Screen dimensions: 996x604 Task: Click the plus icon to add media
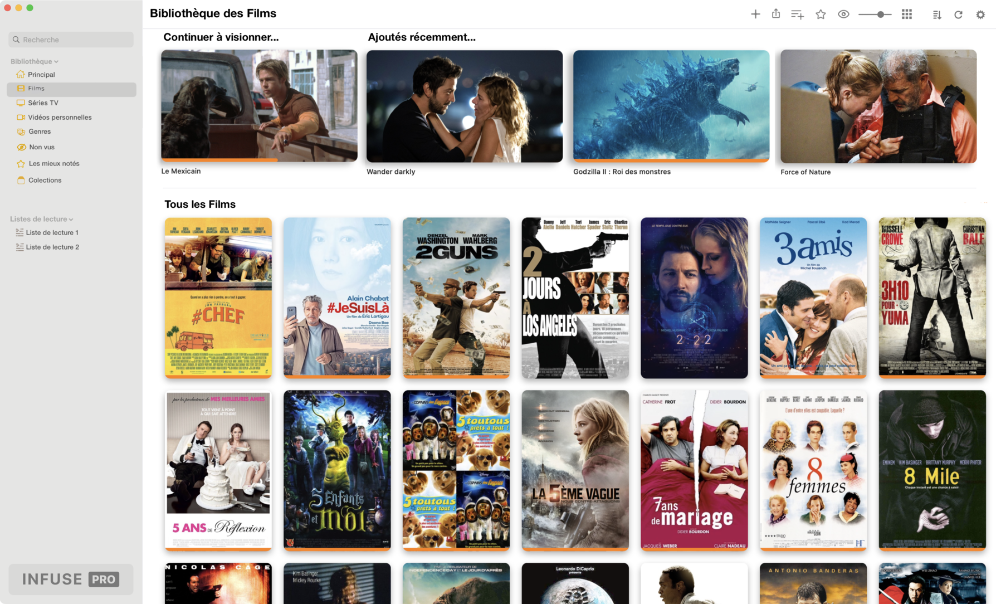[755, 14]
